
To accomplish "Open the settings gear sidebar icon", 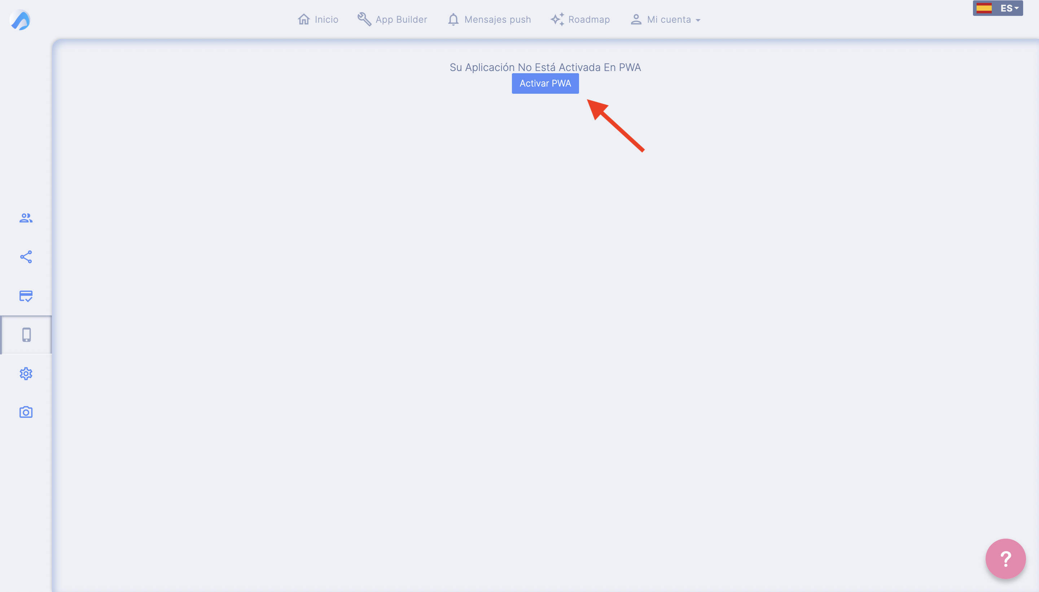I will 26,373.
